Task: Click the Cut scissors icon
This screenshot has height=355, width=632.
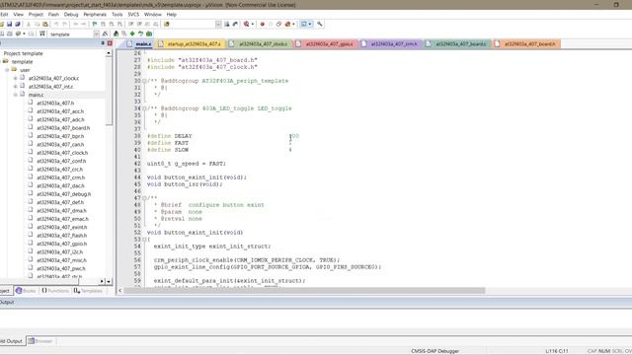Action: pyautogui.click(x=29, y=24)
